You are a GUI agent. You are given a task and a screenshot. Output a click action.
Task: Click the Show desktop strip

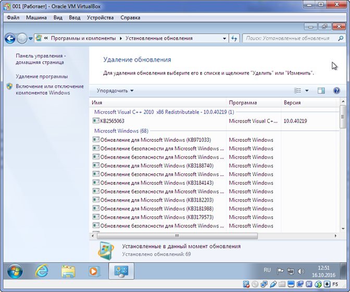(344, 271)
